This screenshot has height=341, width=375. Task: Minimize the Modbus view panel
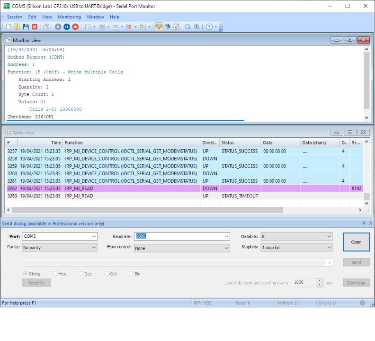pos(337,40)
